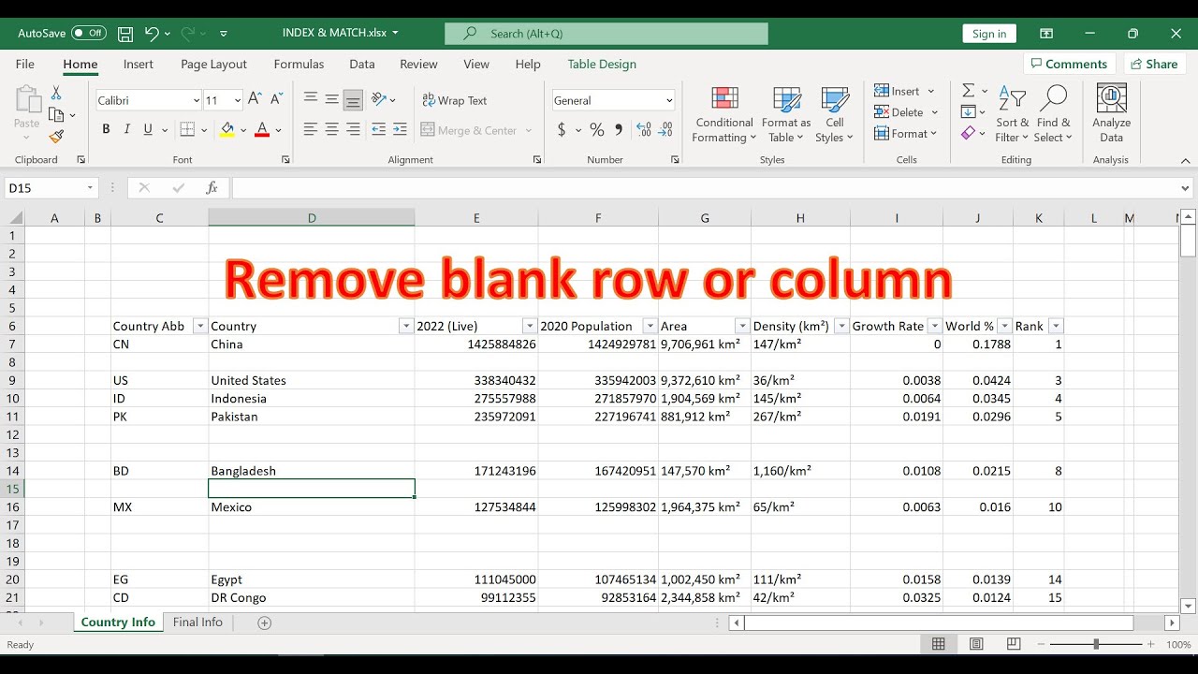This screenshot has height=674, width=1198.
Task: Adjust the zoom slider in status bar
Action: pos(1096,644)
